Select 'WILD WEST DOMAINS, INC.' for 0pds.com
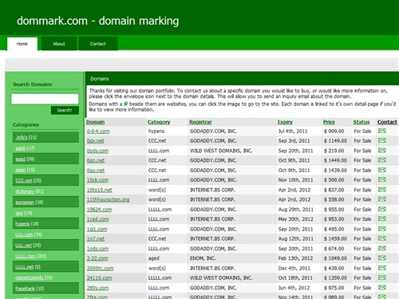The height and width of the screenshot is (299, 399). pos(221,151)
